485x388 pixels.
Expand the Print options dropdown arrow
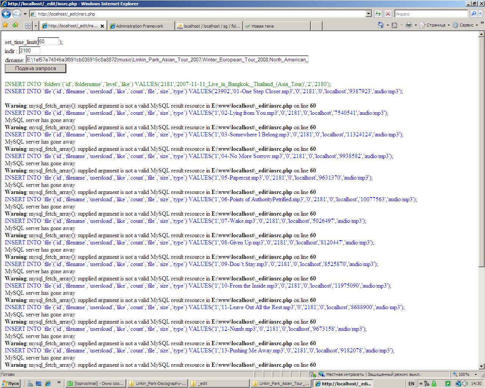(x=415, y=25)
